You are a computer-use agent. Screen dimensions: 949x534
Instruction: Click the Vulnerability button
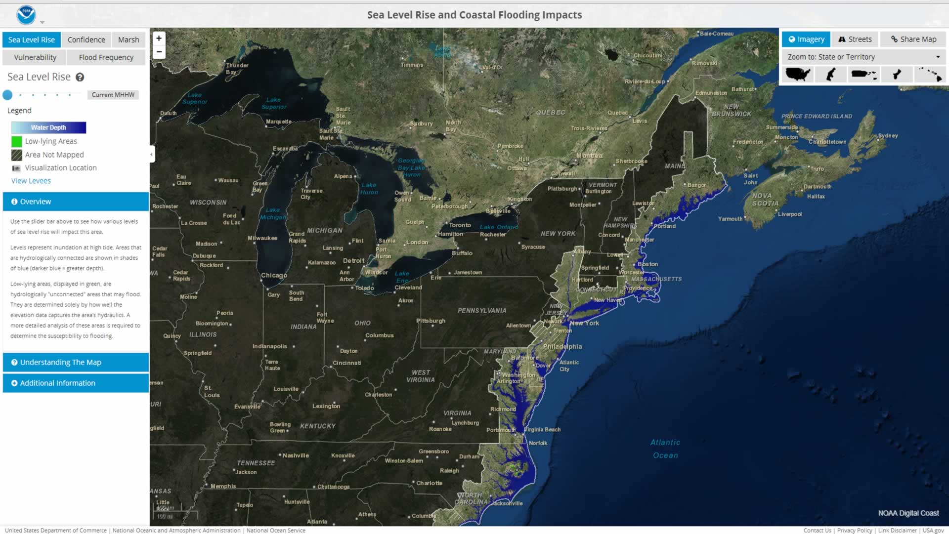coord(36,57)
